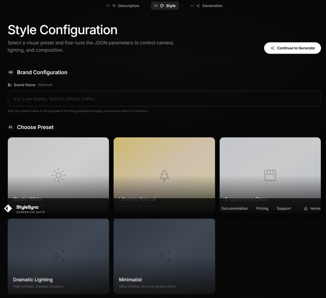The height and width of the screenshot is (298, 326).
Task: Click 'High contrast, dramatic shadows' text
Action: (x=38, y=287)
